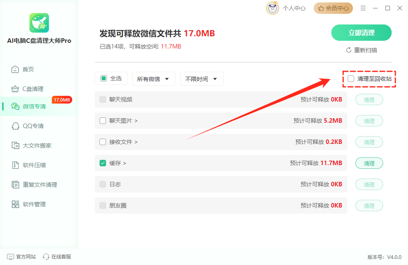Click the 预计可释放 11.7MB value
This screenshot has height=265, width=408.
click(x=316, y=163)
